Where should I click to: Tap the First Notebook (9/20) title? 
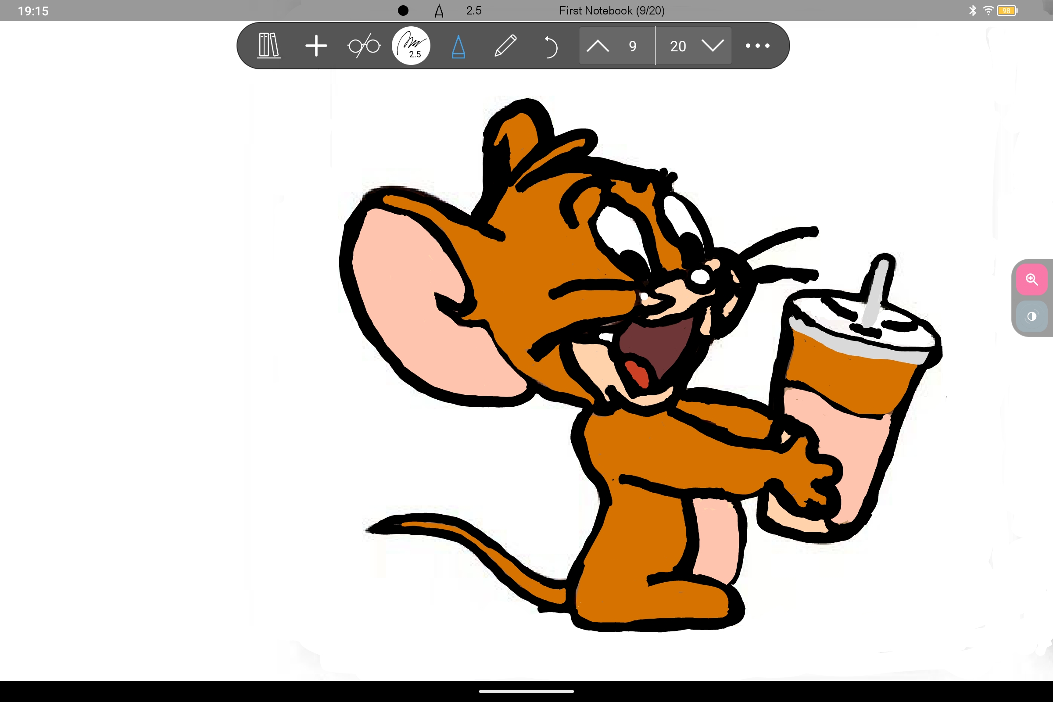(x=612, y=11)
